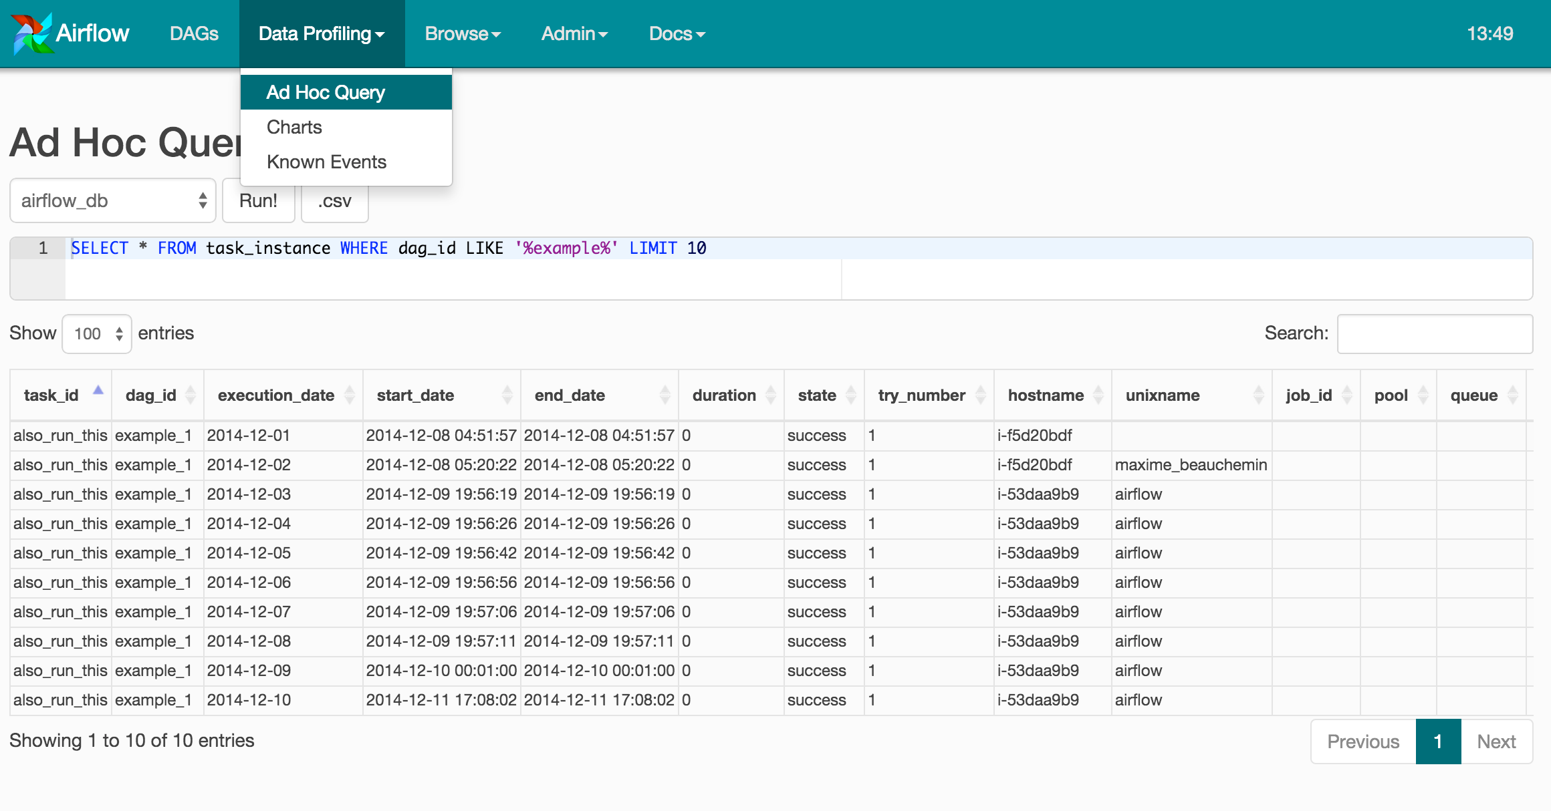Sort table by task_id column arrow

[x=98, y=391]
